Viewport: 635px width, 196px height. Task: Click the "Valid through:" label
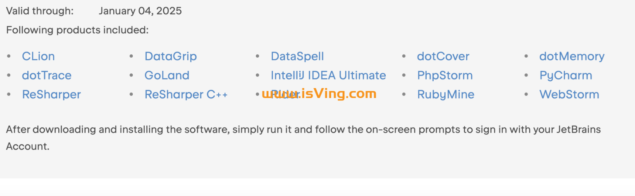coord(40,11)
